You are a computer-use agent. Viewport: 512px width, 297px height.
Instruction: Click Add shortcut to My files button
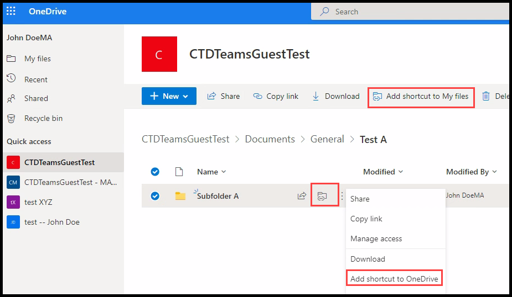(x=421, y=97)
